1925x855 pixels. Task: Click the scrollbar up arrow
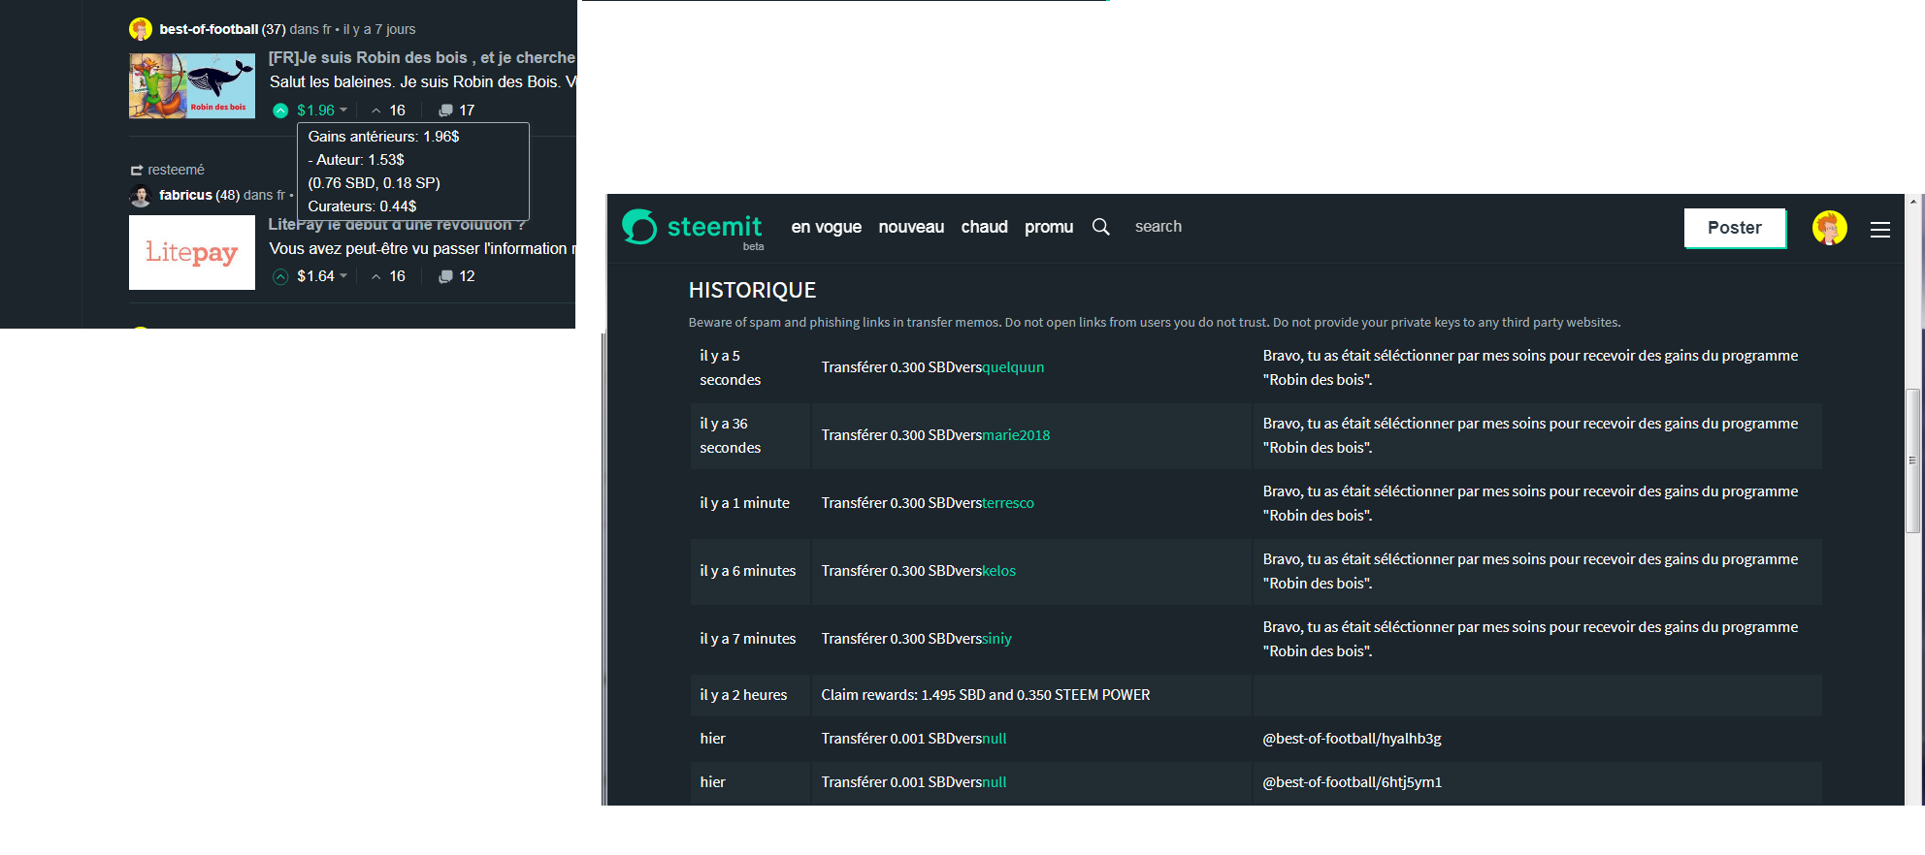[1912, 202]
